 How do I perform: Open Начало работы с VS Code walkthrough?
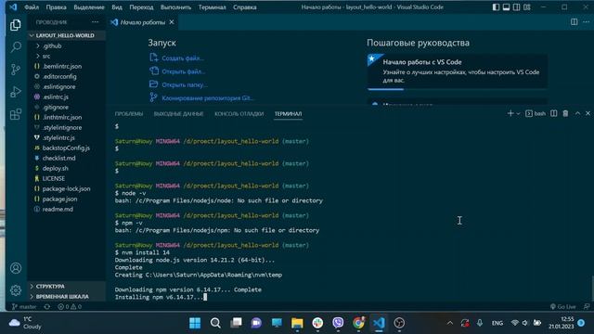coord(457,71)
